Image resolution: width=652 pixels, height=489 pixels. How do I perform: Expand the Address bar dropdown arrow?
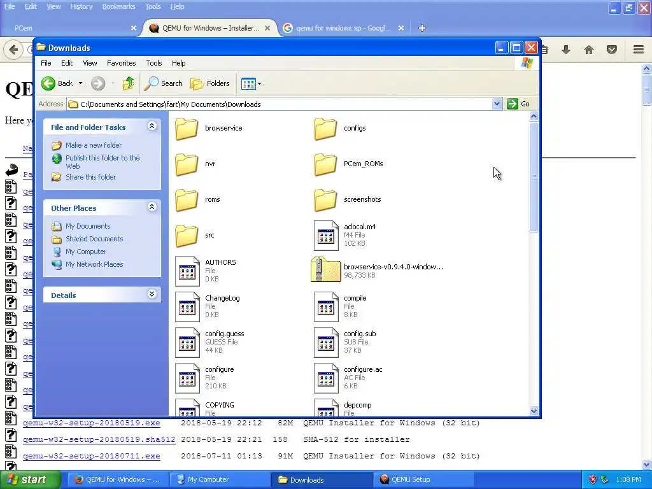497,104
